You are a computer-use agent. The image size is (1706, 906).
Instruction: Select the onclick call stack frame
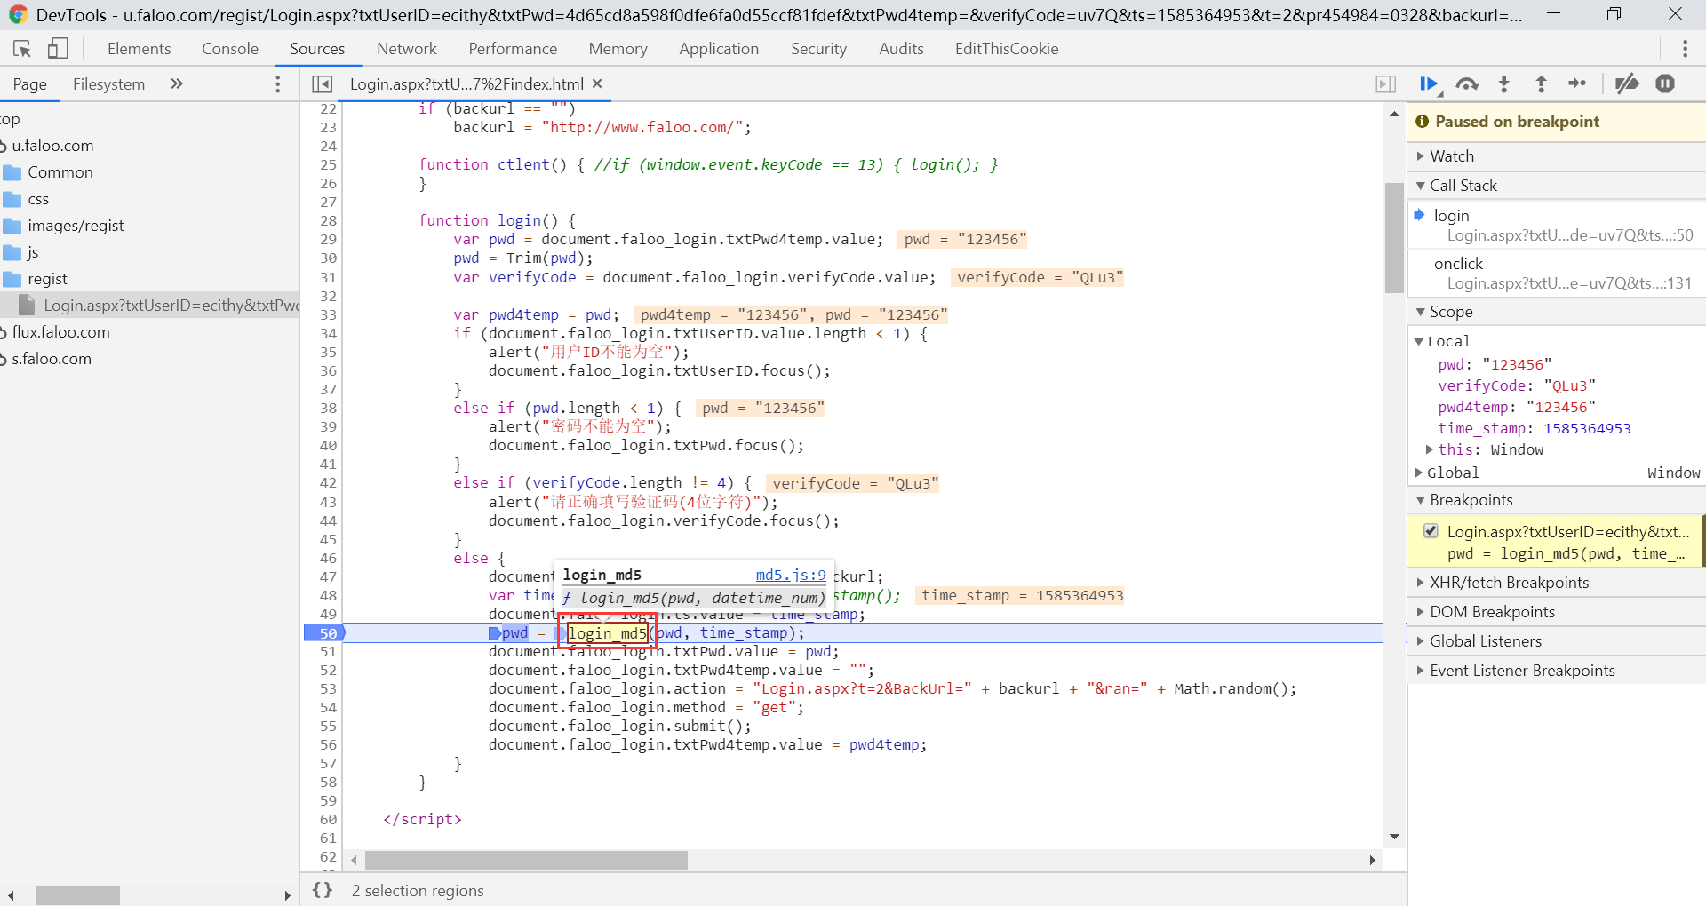click(x=1458, y=264)
